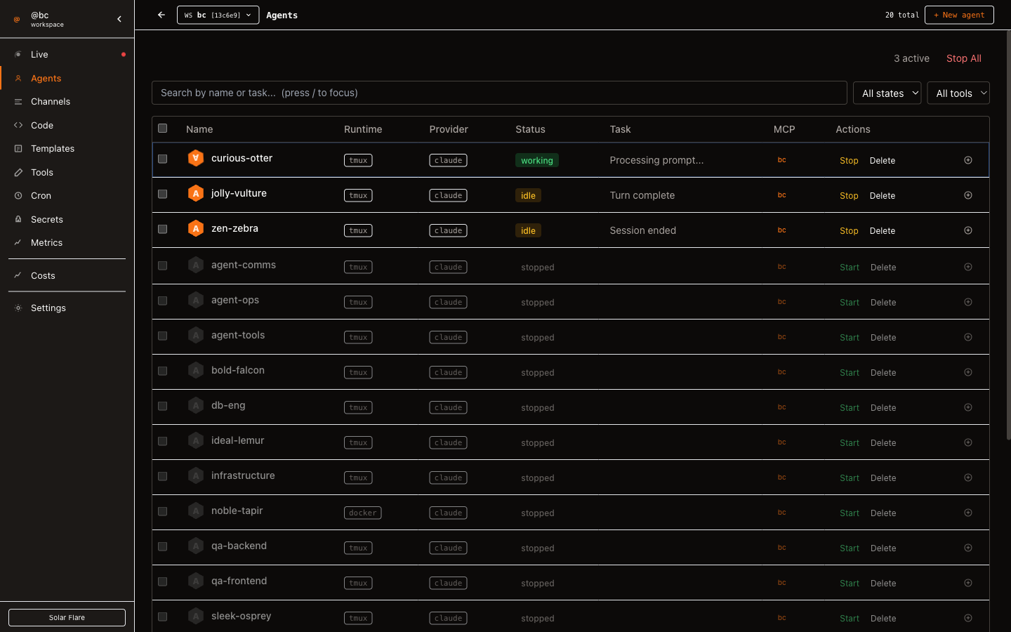Click the claude provider badge for zen-zebra
Viewport: 1011px width, 632px height.
coord(448,230)
